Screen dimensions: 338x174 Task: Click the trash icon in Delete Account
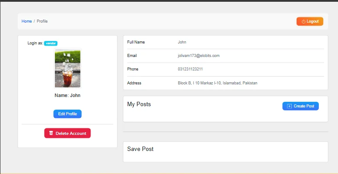[x=51, y=133]
